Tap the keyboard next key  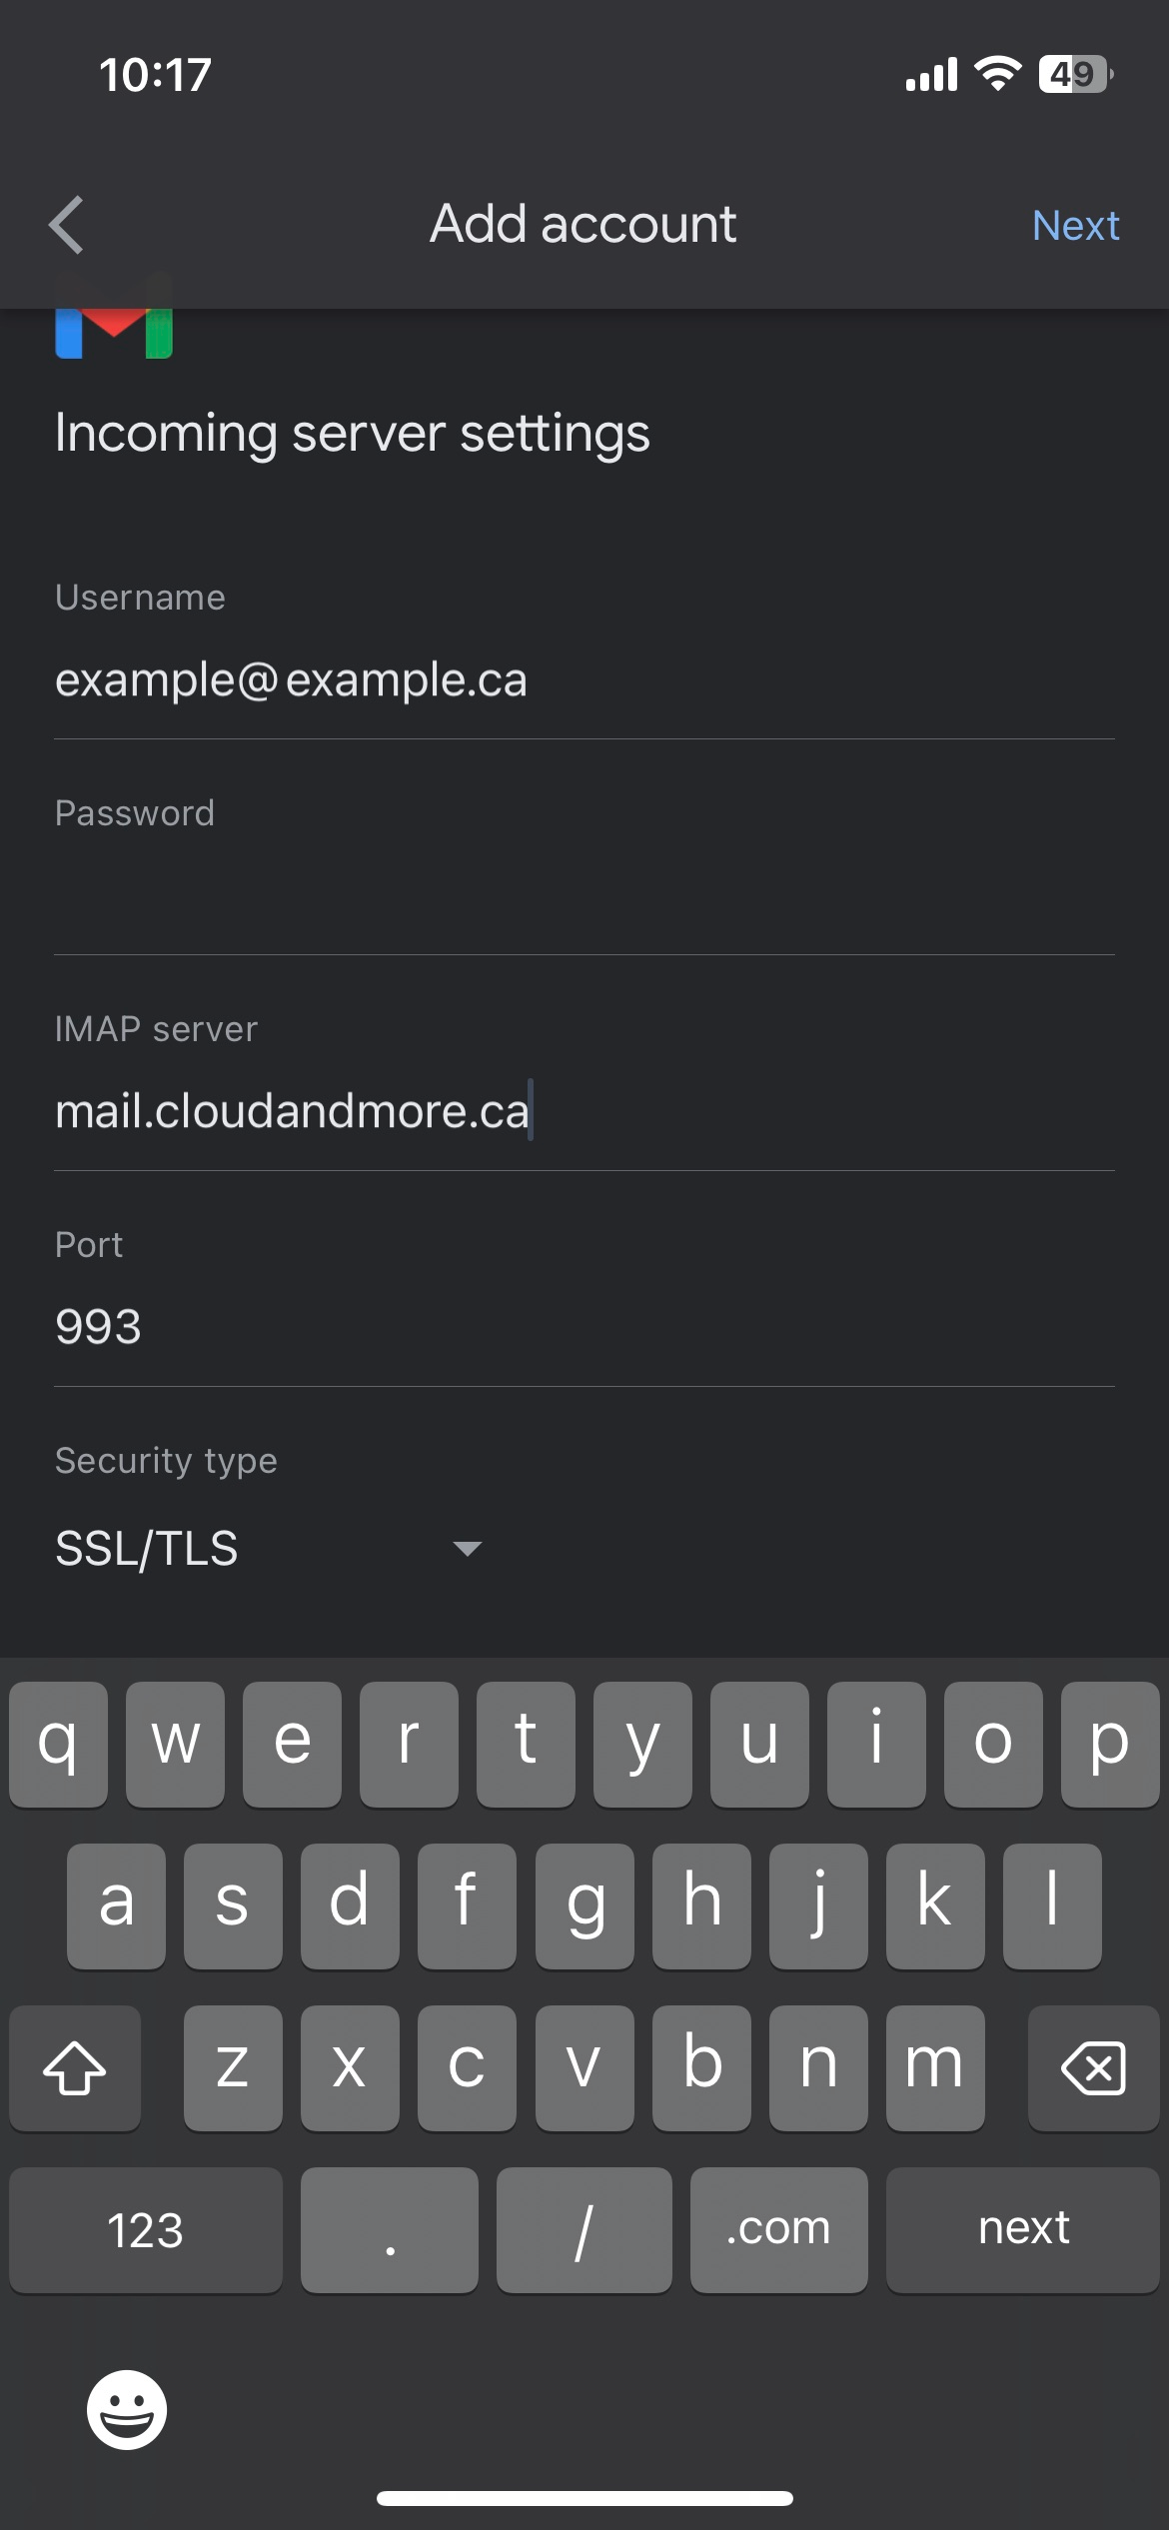1023,2229
